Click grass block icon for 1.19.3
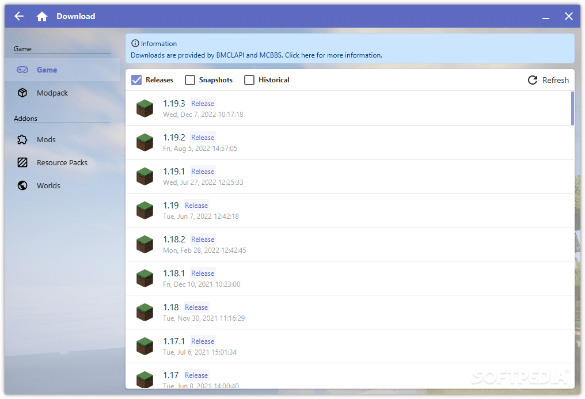The image size is (585, 399). (x=145, y=108)
